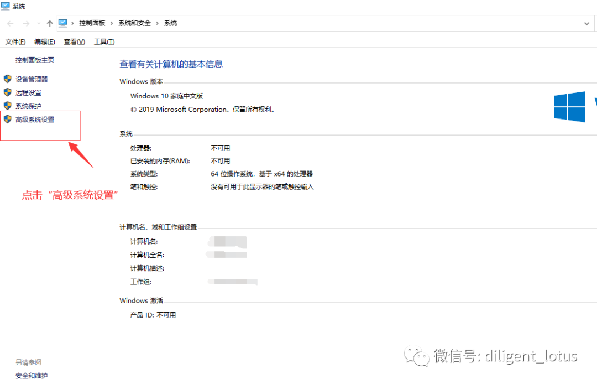Click shield icon beside 系统保护
This screenshot has height=384, width=597.
pyautogui.click(x=8, y=106)
